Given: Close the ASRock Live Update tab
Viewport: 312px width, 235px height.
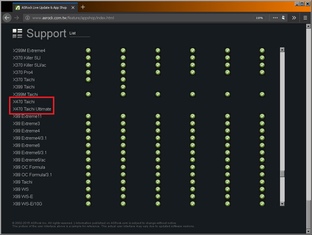Looking at the screenshot, I should [73, 8].
